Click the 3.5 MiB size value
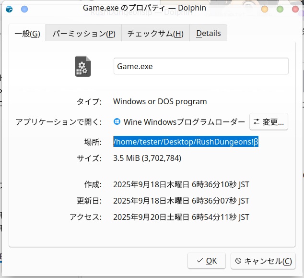The height and width of the screenshot is (278, 304). coord(147,158)
